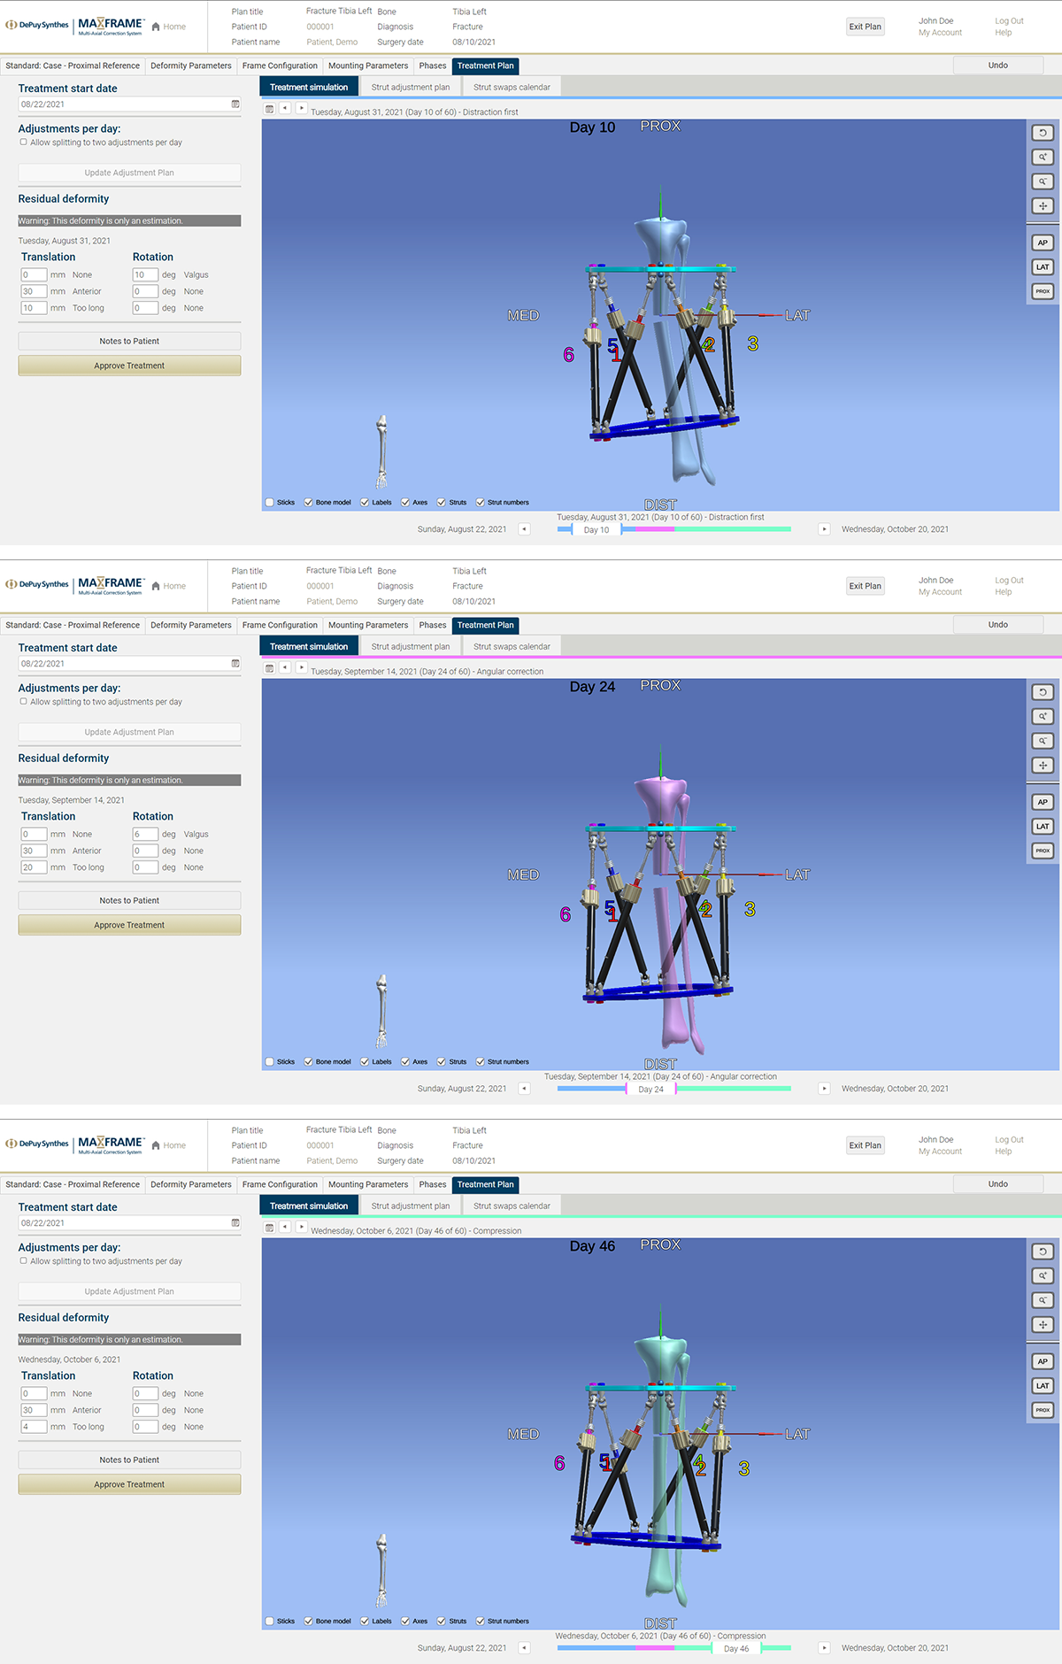This screenshot has height=1664, width=1062.
Task: Click zoom out icon in Day 24 view
Action: tap(1043, 741)
